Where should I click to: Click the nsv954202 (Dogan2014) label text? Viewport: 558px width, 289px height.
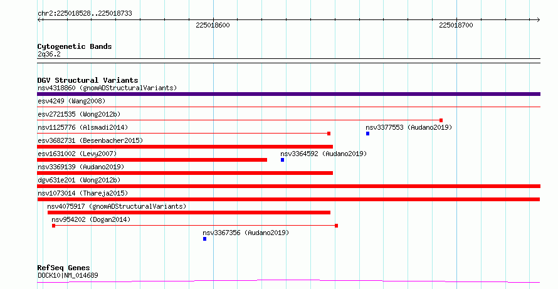point(91,219)
